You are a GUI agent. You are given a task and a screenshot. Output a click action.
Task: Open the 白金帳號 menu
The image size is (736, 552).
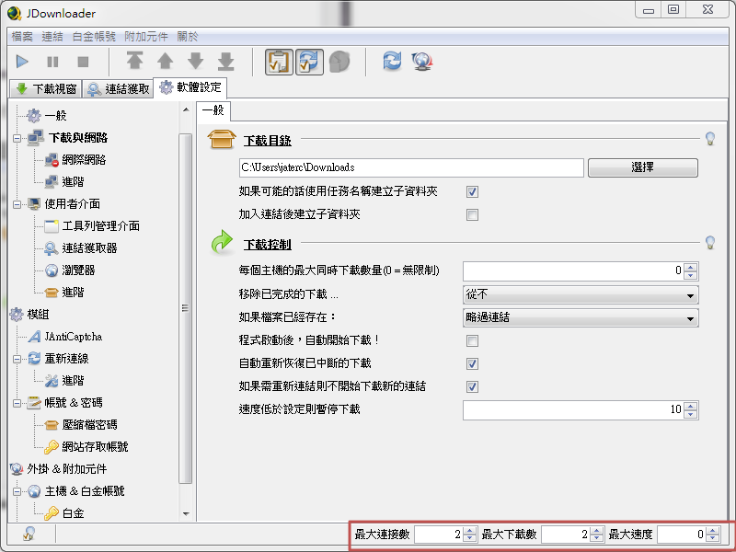[94, 37]
